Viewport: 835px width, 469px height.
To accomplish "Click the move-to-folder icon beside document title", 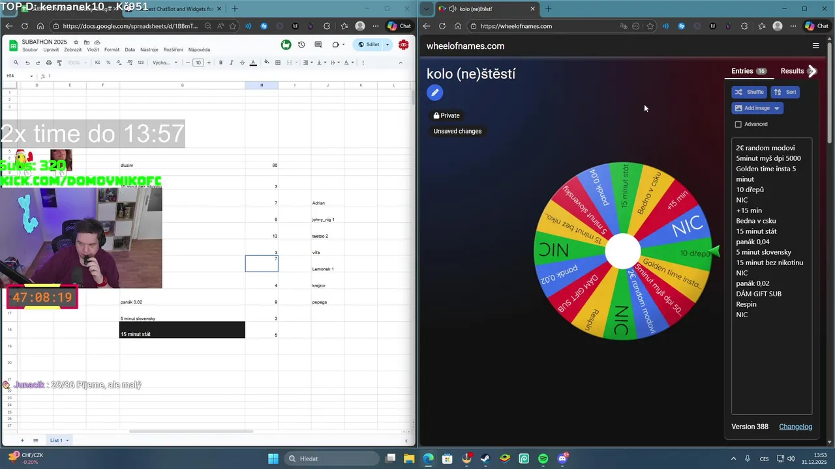I will 87,42.
